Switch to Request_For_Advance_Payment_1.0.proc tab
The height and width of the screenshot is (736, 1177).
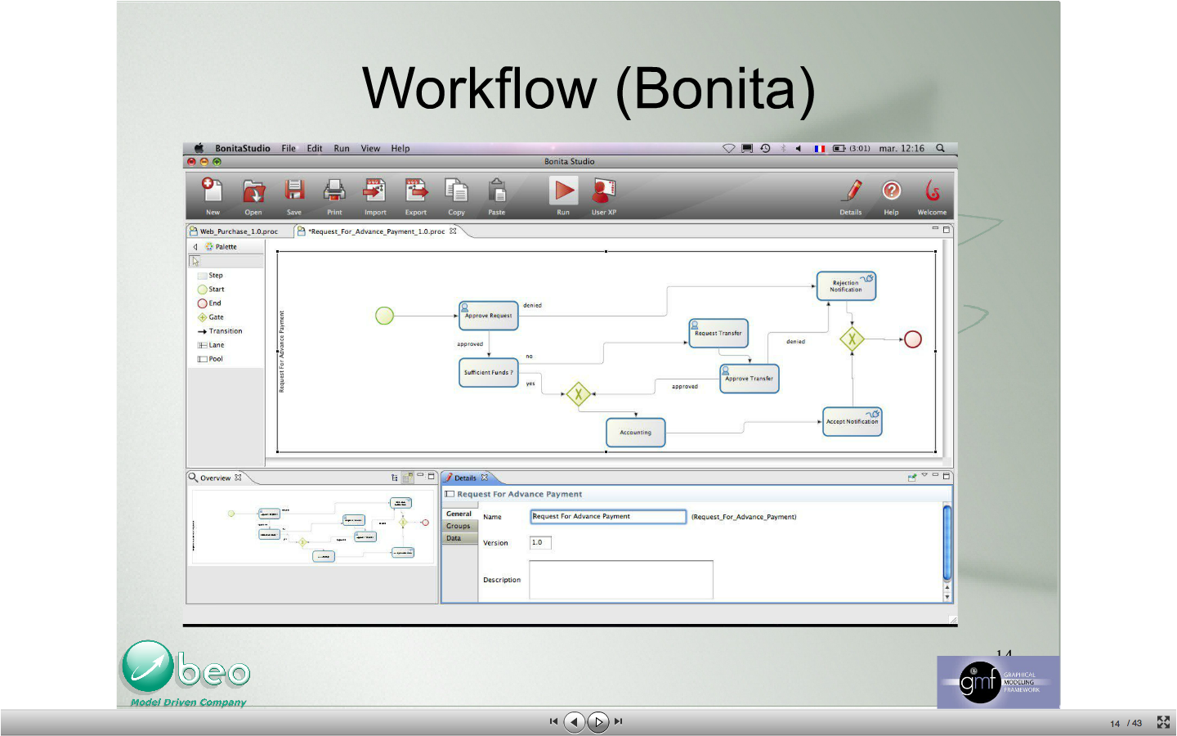(x=371, y=231)
